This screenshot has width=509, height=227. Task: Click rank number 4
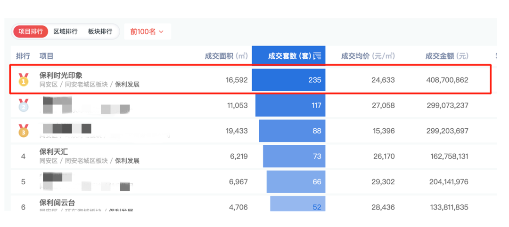pyautogui.click(x=23, y=157)
